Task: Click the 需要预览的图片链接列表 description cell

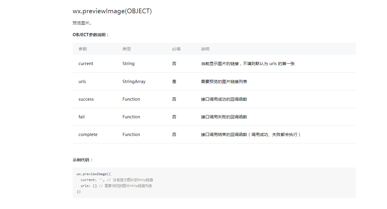Action: click(224, 82)
